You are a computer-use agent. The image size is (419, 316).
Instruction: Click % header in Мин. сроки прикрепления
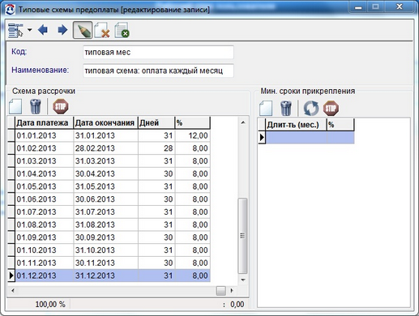[340, 125]
